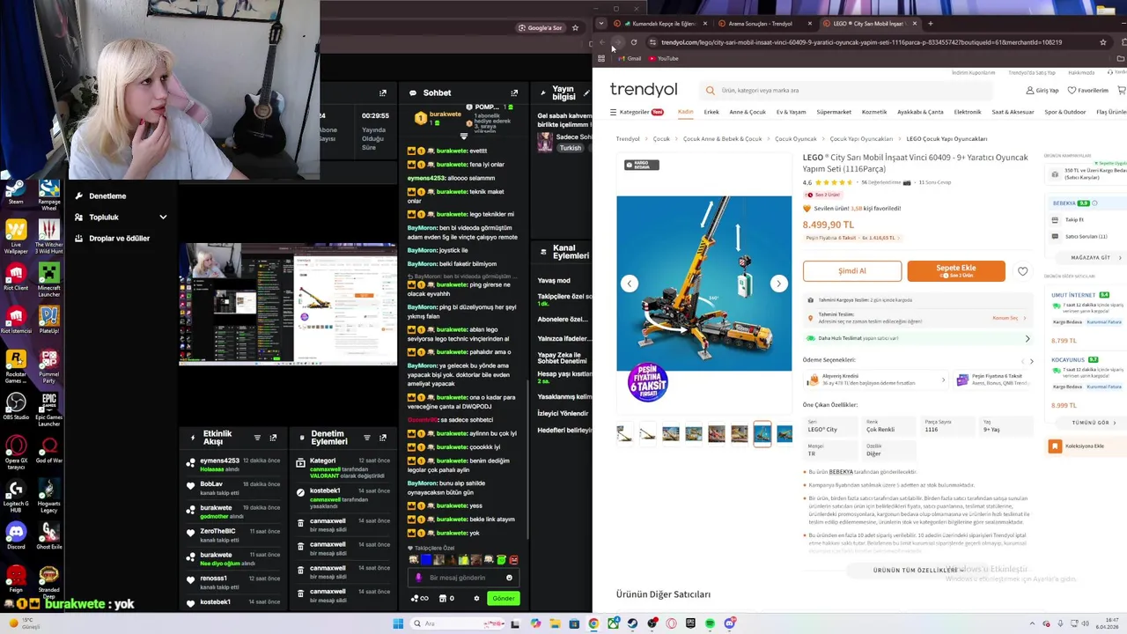Viewport: 1127px width, 634px height.
Task: Open the OBS Studio desktop shortcut
Action: (x=16, y=407)
